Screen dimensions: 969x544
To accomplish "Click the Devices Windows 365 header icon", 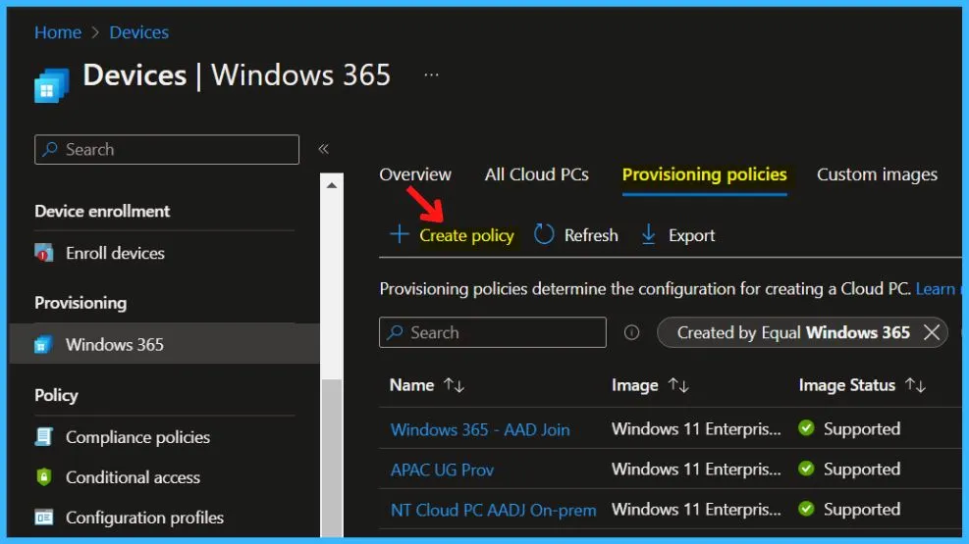I will pyautogui.click(x=51, y=85).
